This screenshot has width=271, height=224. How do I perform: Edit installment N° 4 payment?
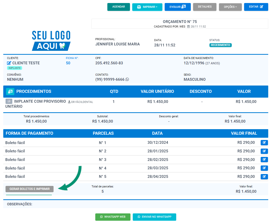[264, 168]
